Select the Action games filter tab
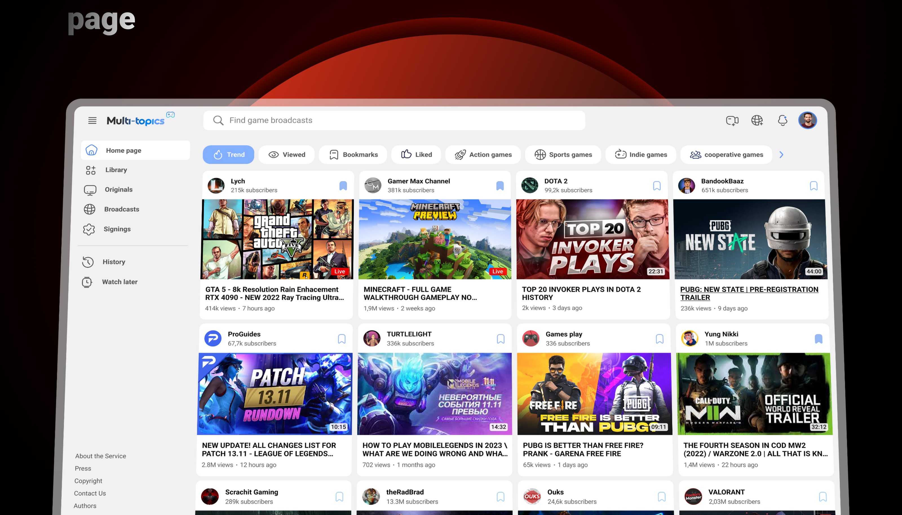This screenshot has width=902, height=515. coord(483,155)
